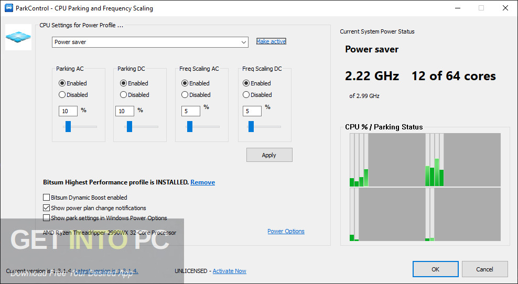
Task: Click the Activate Now link
Action: pos(229,271)
